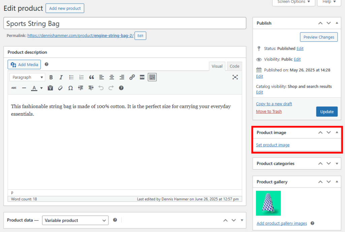Switch to the Code editor tab
345x232 pixels.
pyautogui.click(x=234, y=66)
